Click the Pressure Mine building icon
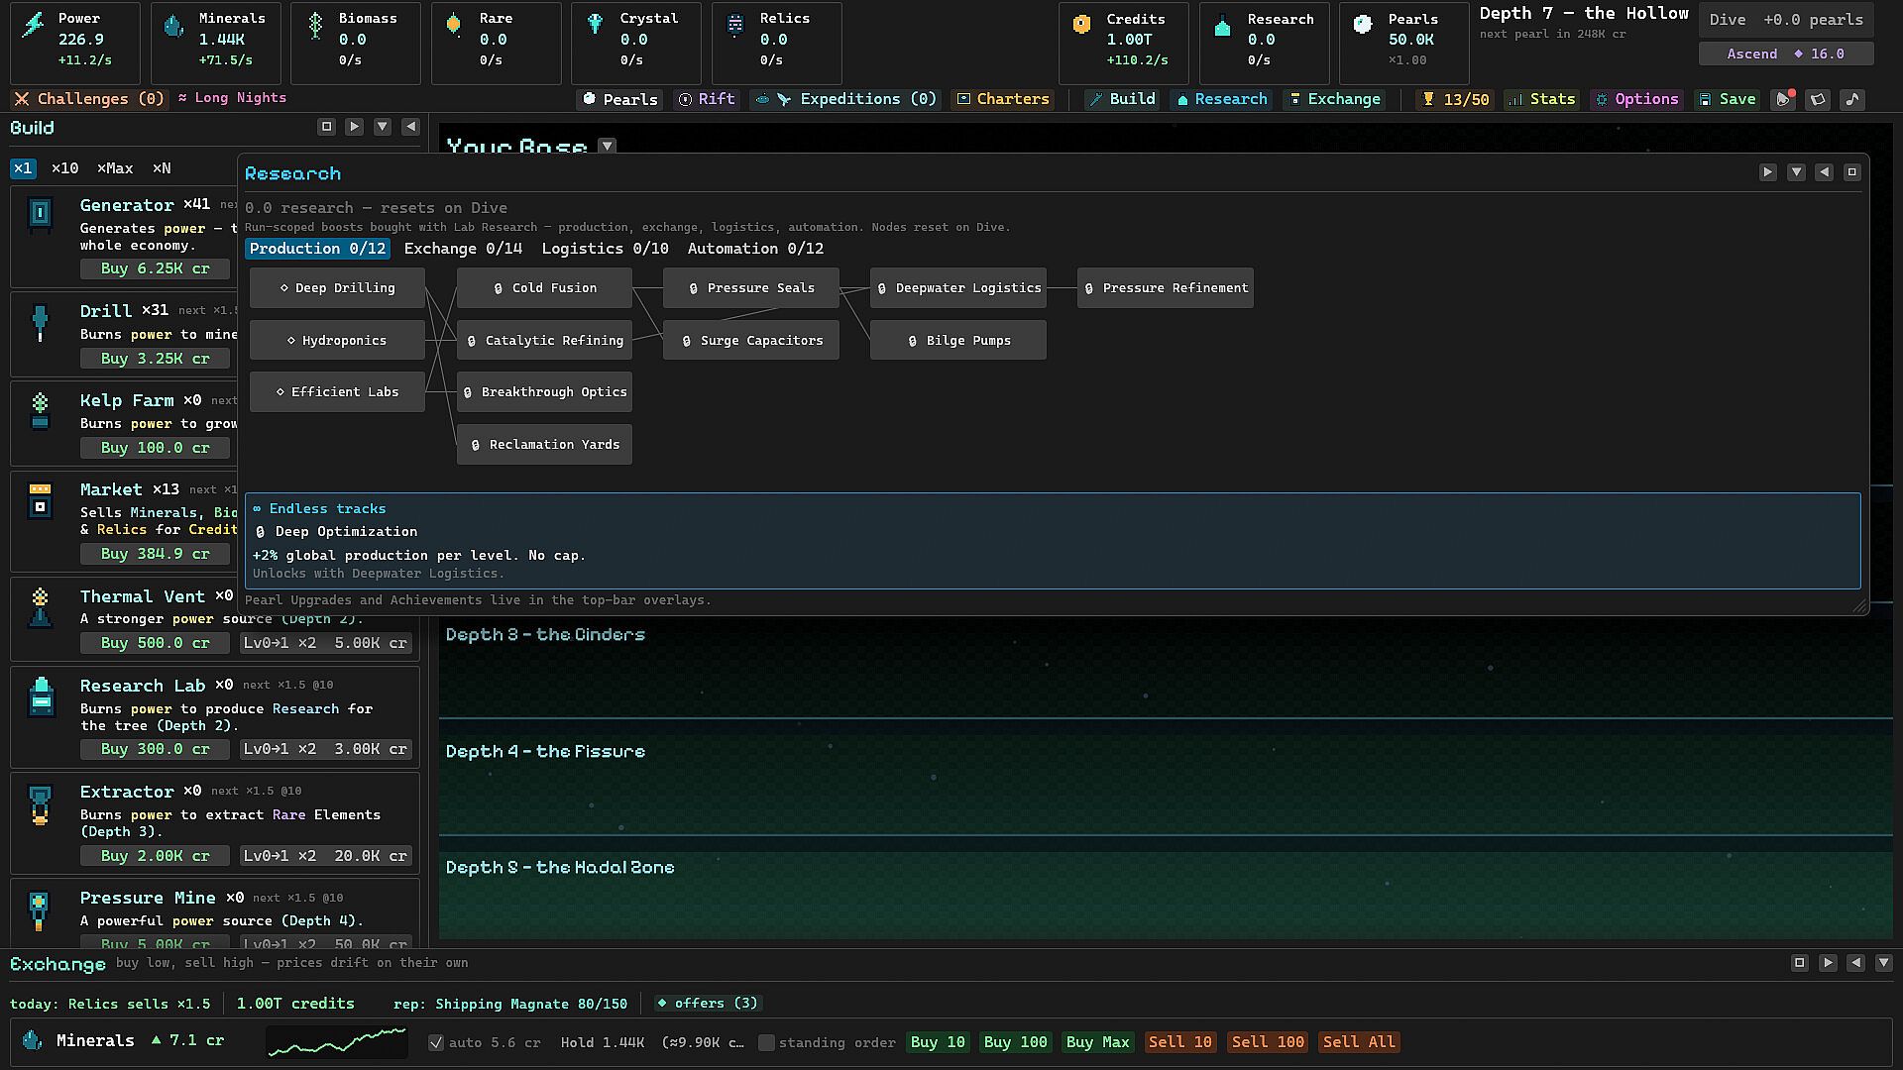1903x1070 pixels. click(39, 910)
